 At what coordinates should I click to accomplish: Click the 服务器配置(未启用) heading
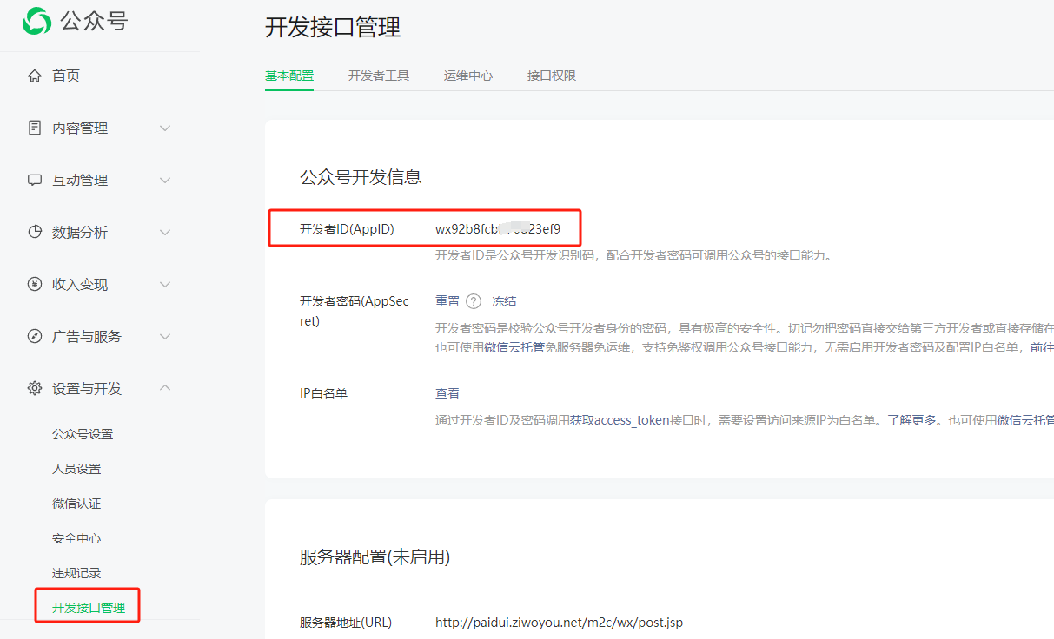(375, 557)
